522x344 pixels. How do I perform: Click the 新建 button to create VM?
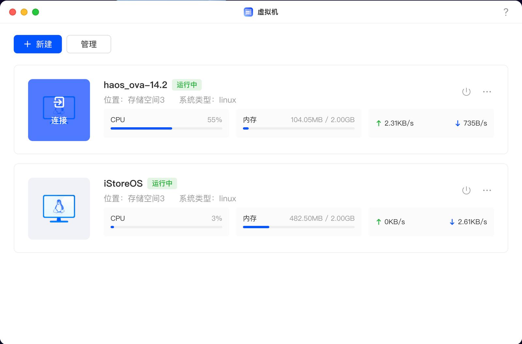(x=38, y=44)
